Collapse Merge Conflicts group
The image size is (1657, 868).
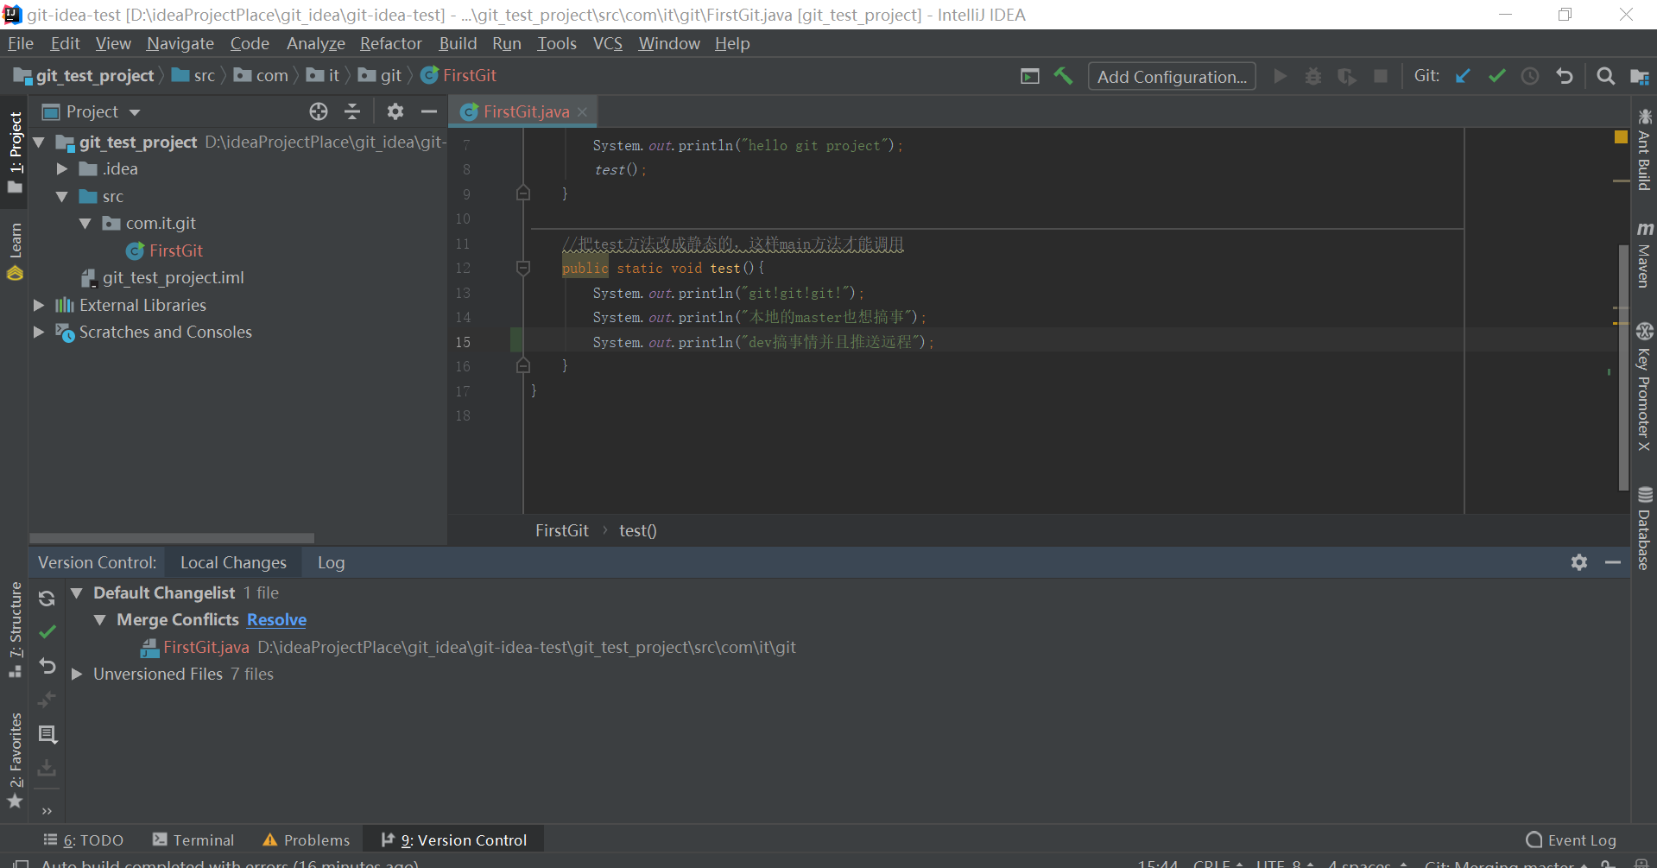tap(100, 620)
